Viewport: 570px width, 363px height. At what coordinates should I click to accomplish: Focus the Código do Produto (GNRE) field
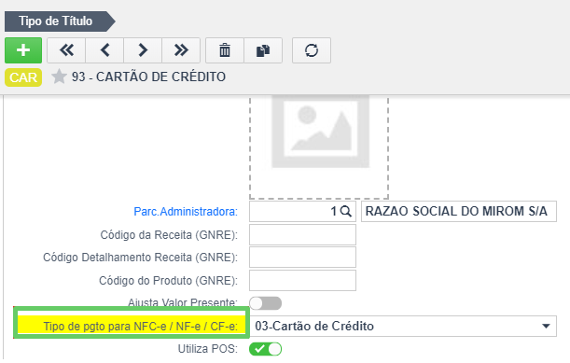tap(302, 281)
